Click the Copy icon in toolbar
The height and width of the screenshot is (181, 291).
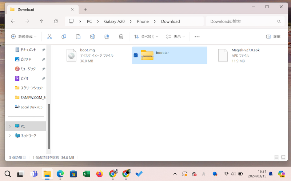pyautogui.click(x=64, y=37)
